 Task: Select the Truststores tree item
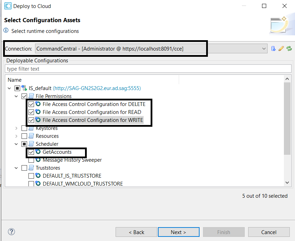pyautogui.click(x=48, y=168)
